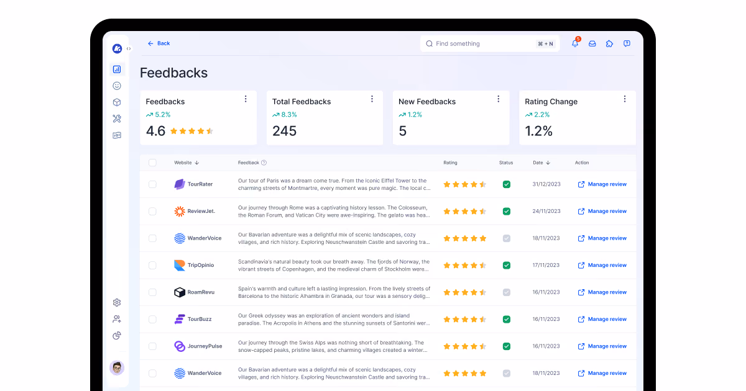746x391 pixels.
Task: Click the Swiss Alps feedback text
Action: [334, 346]
